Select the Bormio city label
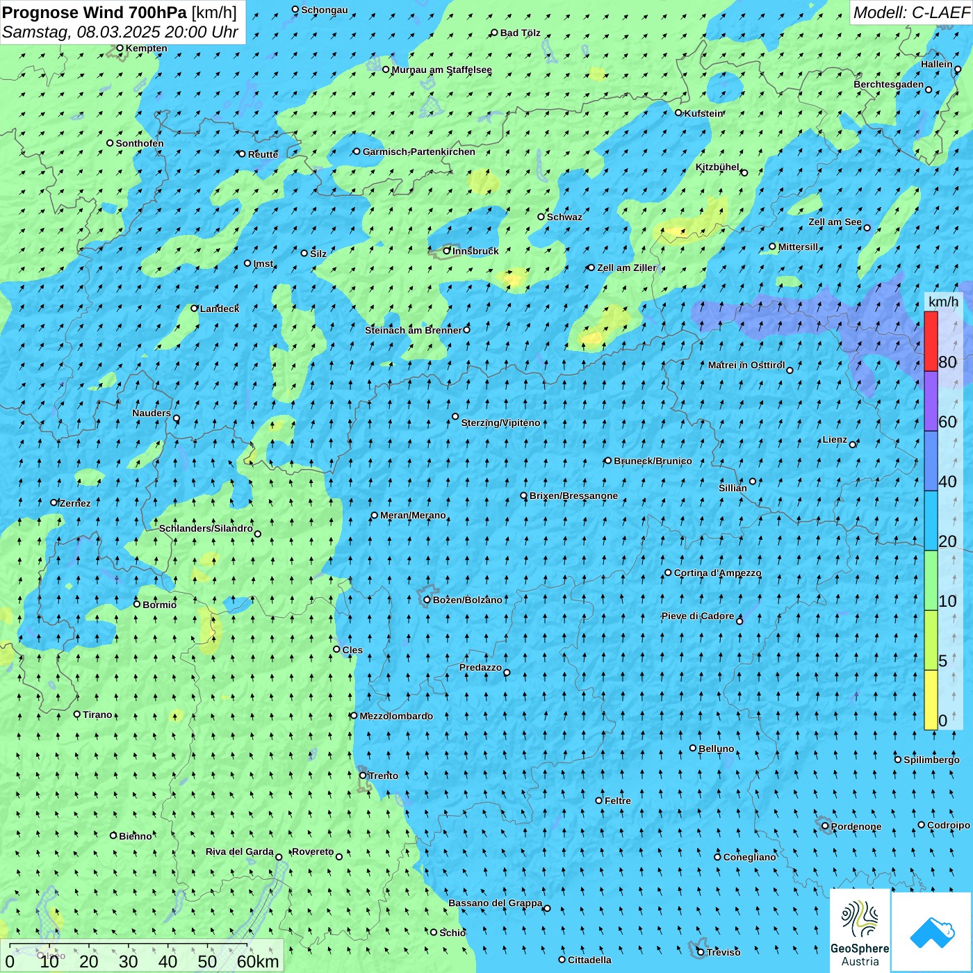973x973 pixels. 159,605
